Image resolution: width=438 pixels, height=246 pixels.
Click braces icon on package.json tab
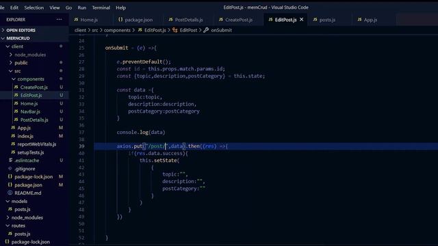(x=120, y=20)
